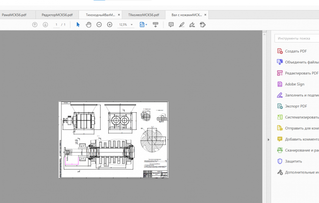Go to previous page arrow
Image resolution: width=319 pixels, height=203 pixels.
[x=34, y=24]
